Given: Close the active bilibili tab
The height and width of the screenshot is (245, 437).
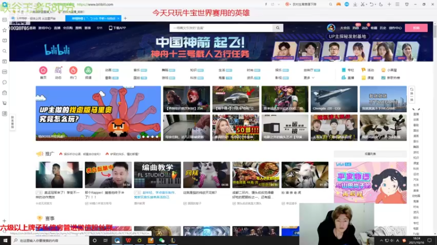Looking at the screenshot, I should pyautogui.click(x=118, y=19).
